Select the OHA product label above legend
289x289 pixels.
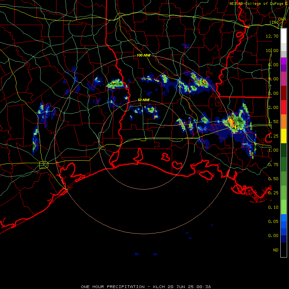coord(282,19)
